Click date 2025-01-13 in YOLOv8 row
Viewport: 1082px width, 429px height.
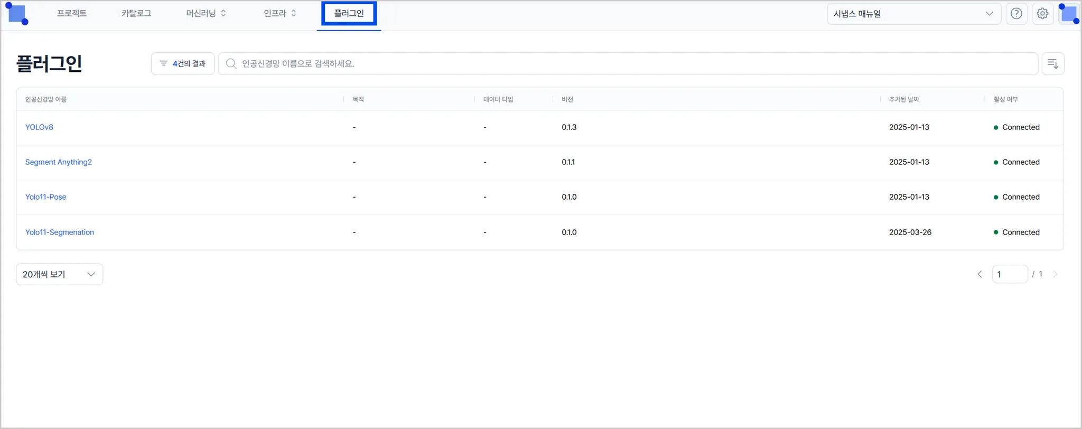point(909,127)
